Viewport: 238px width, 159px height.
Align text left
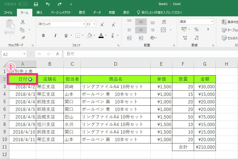129,30
